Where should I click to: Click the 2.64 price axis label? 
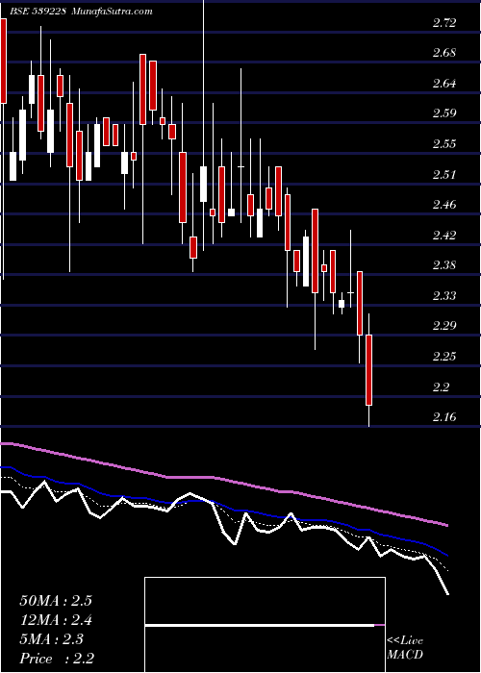444,84
